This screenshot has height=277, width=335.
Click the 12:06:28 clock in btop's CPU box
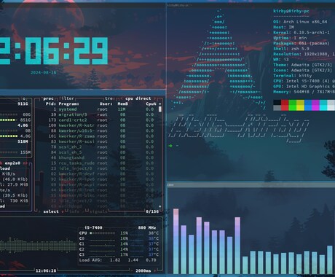point(46,270)
